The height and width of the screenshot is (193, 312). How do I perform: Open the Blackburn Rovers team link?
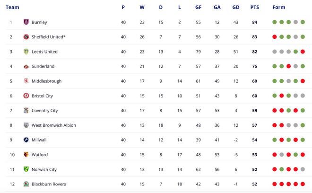pos(49,184)
